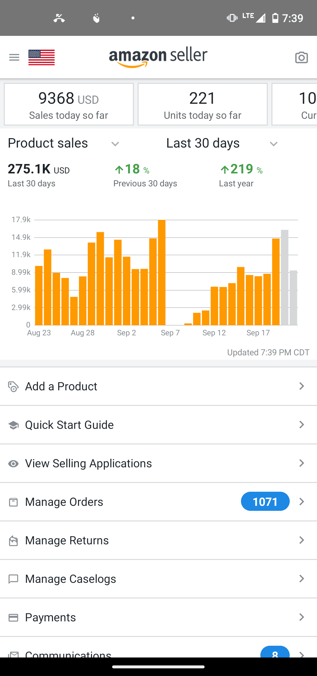Tap the Add a Product tag icon
The width and height of the screenshot is (317, 676).
click(x=13, y=387)
